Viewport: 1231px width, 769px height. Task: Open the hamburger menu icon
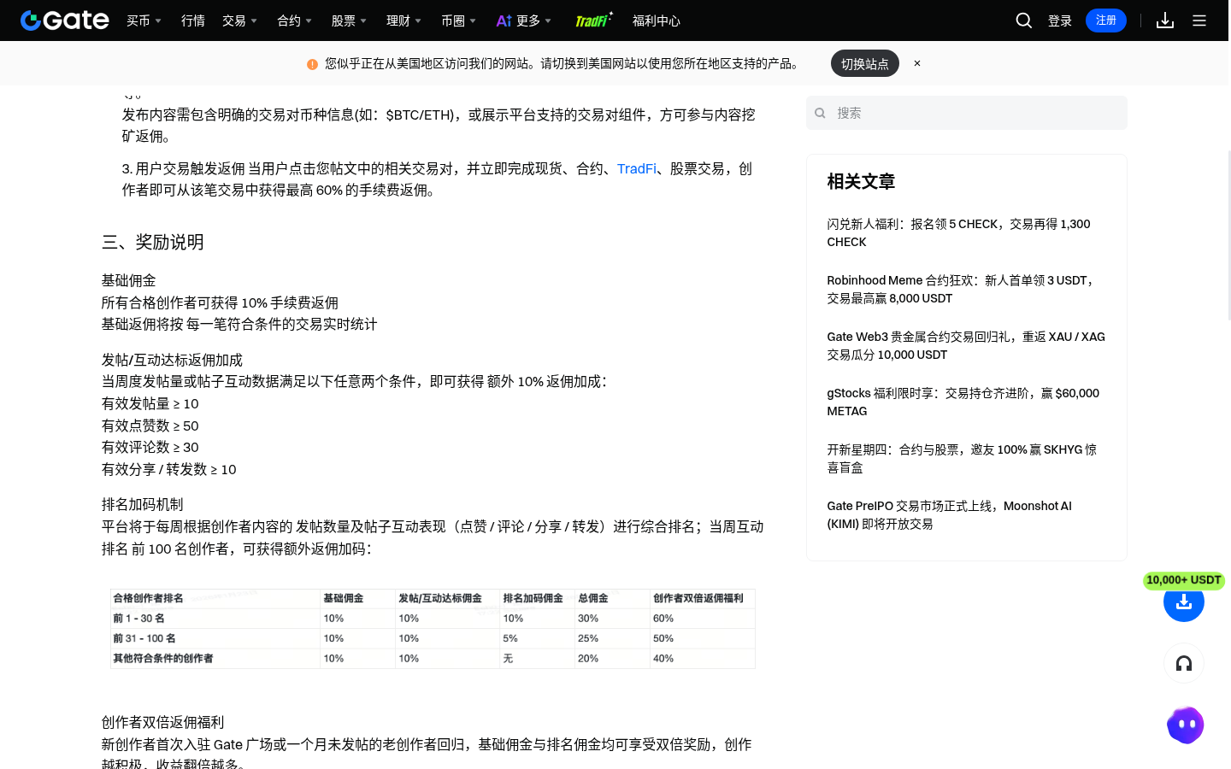[x=1199, y=21]
